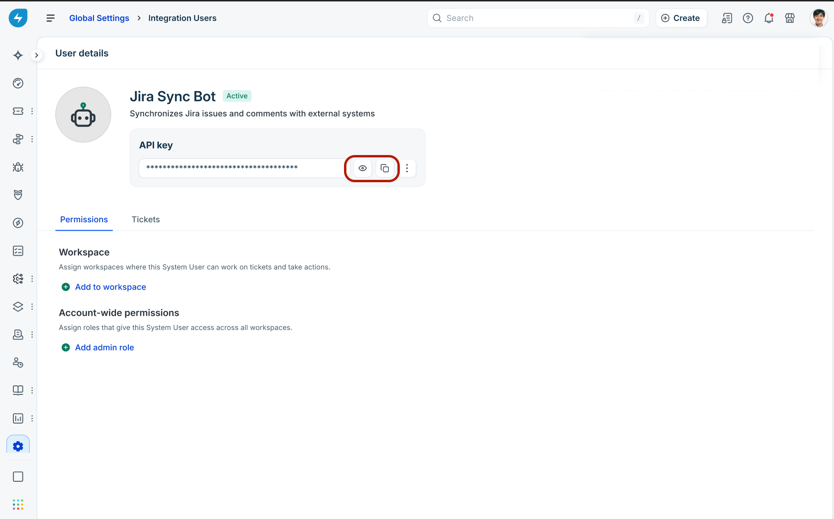Expand the submenu dots beside the book icon

32,390
